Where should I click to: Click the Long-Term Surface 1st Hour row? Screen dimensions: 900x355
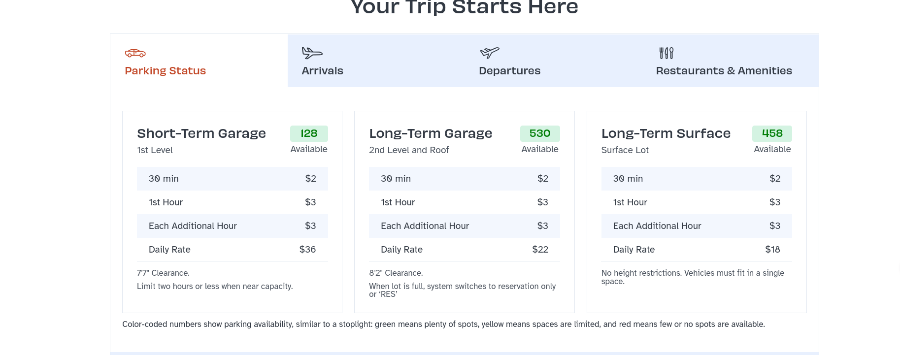coord(696,202)
